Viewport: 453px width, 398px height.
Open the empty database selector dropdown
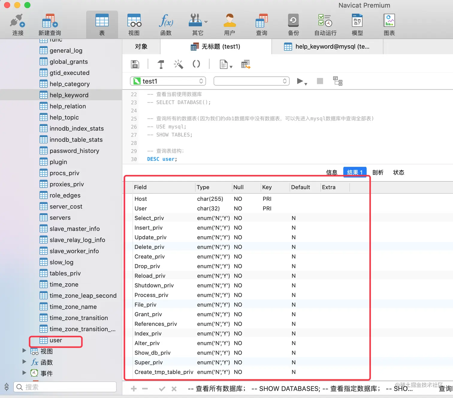251,81
